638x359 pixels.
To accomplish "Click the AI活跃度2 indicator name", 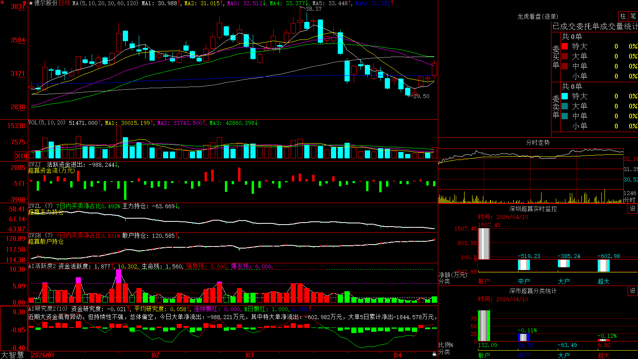I will [42, 266].
